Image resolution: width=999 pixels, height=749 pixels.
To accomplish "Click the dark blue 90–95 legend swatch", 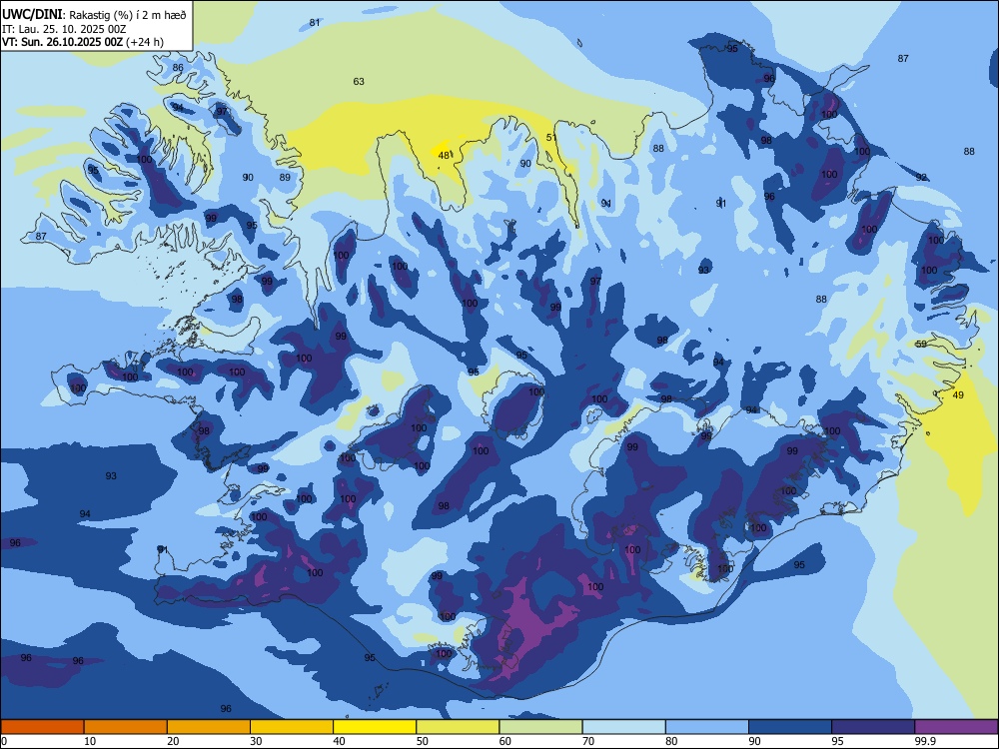I will click(790, 727).
